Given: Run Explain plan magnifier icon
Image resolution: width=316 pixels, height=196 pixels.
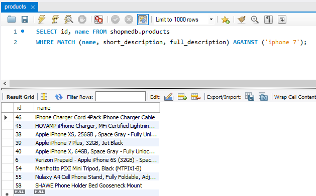Looking at the screenshot, I should point(68,20).
